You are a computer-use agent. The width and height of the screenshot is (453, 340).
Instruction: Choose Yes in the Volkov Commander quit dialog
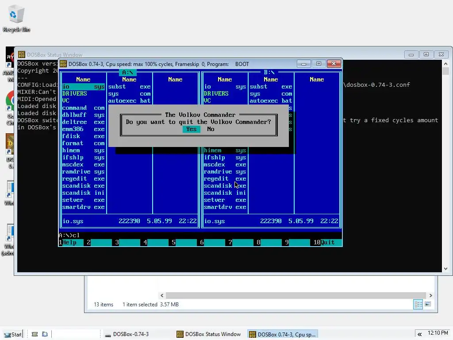click(191, 129)
